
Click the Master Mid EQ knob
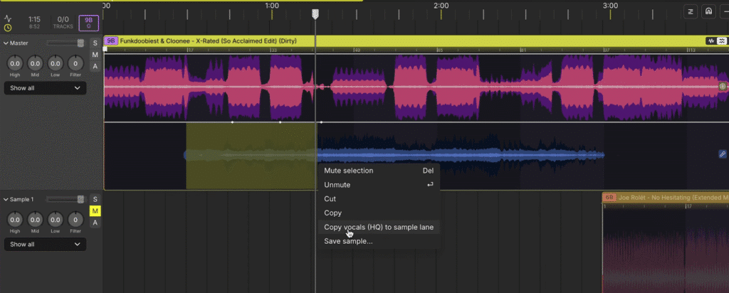click(x=36, y=63)
